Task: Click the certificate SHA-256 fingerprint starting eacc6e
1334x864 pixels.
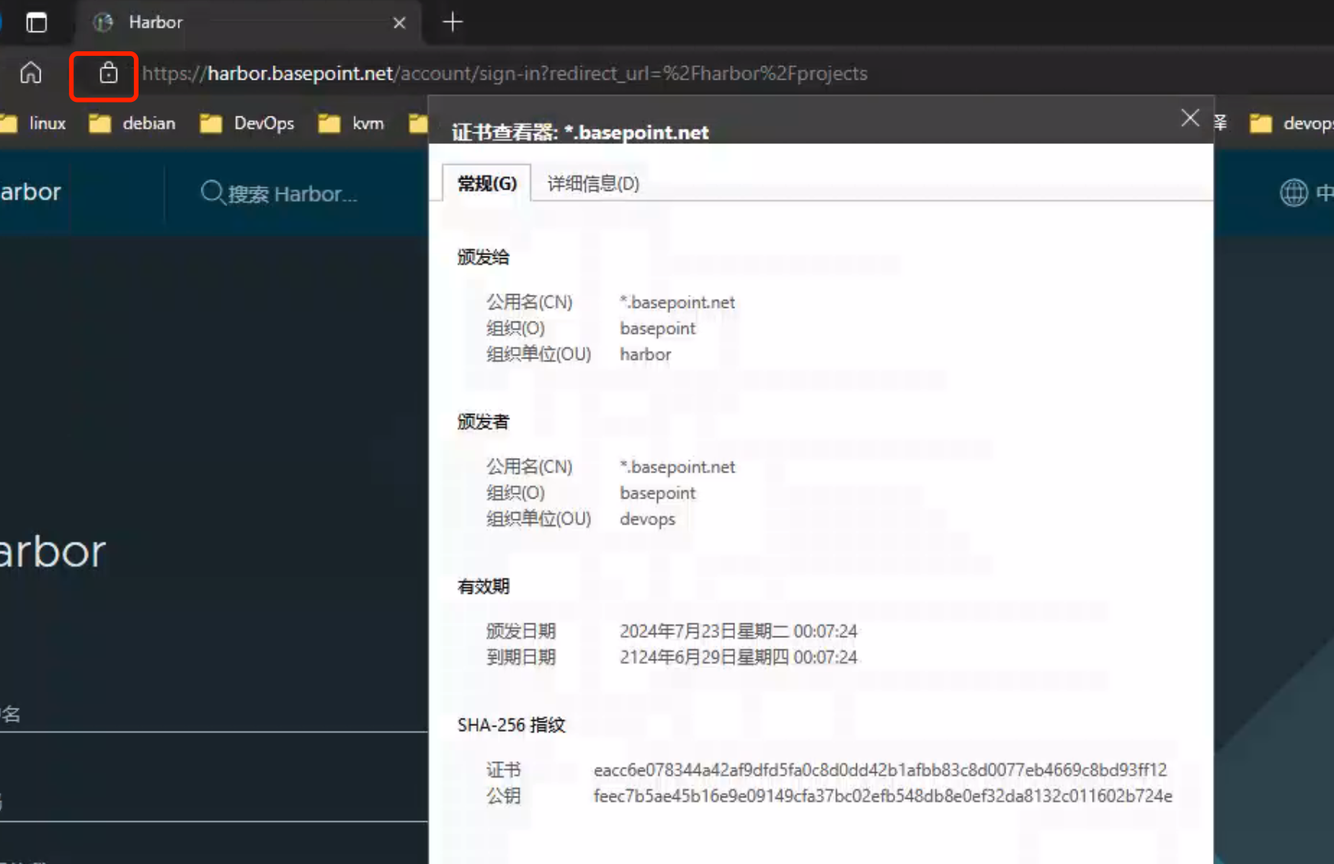Action: [880, 770]
